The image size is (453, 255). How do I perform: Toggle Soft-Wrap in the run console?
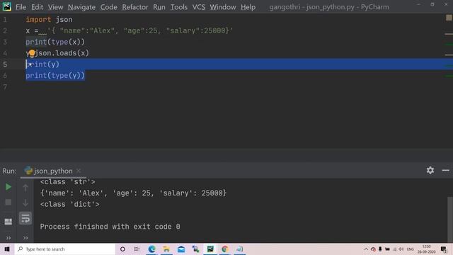[x=25, y=218]
